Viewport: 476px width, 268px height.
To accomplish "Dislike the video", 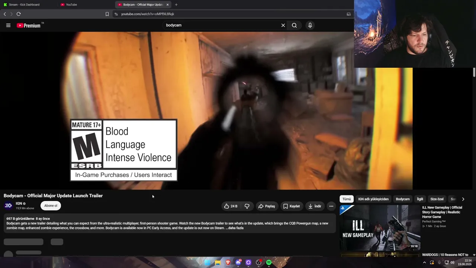I will 247,206.
